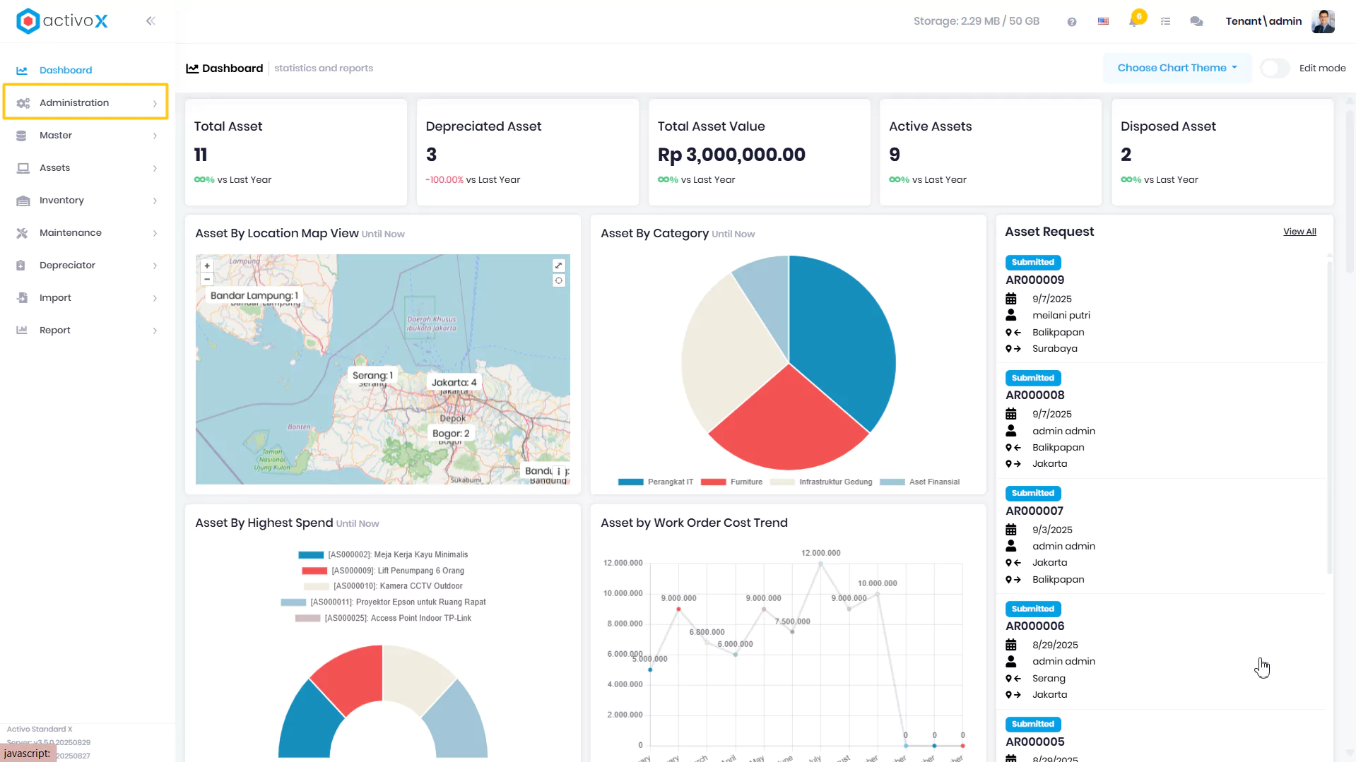
Task: Click the Inventory warehouse icon
Action: 23,201
